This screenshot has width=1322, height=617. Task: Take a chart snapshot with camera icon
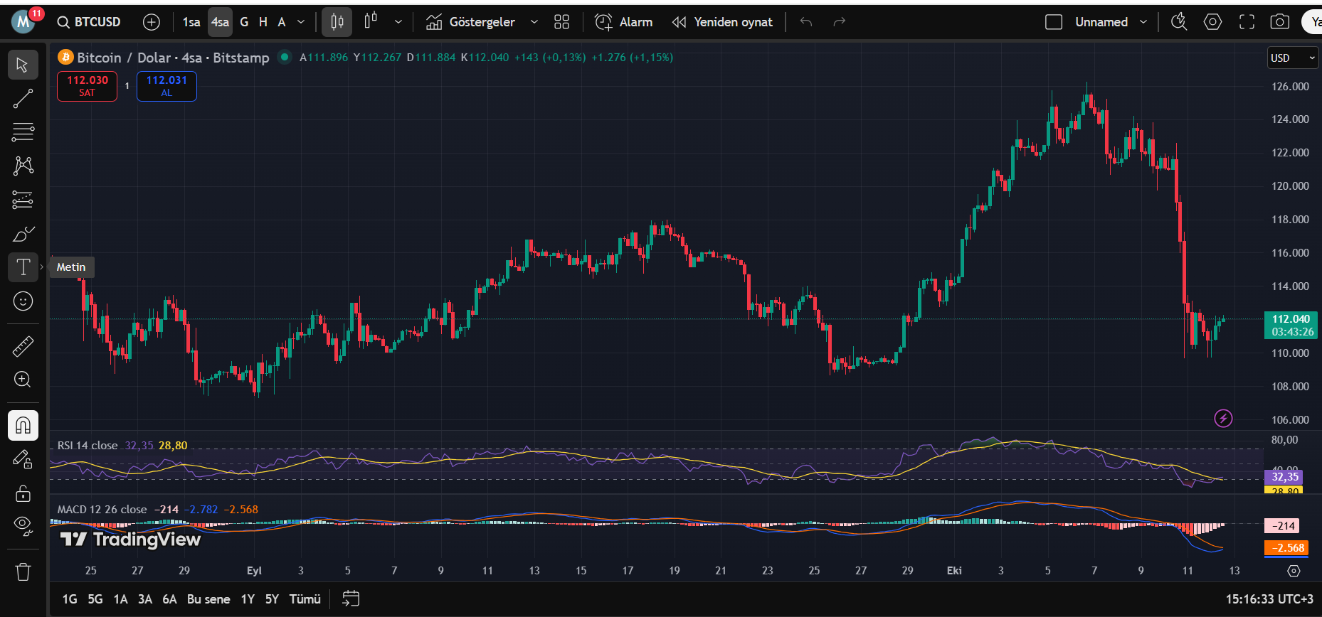(x=1279, y=22)
